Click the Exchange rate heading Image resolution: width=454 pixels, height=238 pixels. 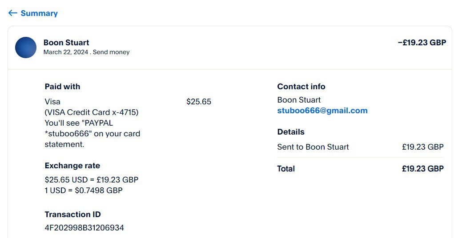coord(72,166)
